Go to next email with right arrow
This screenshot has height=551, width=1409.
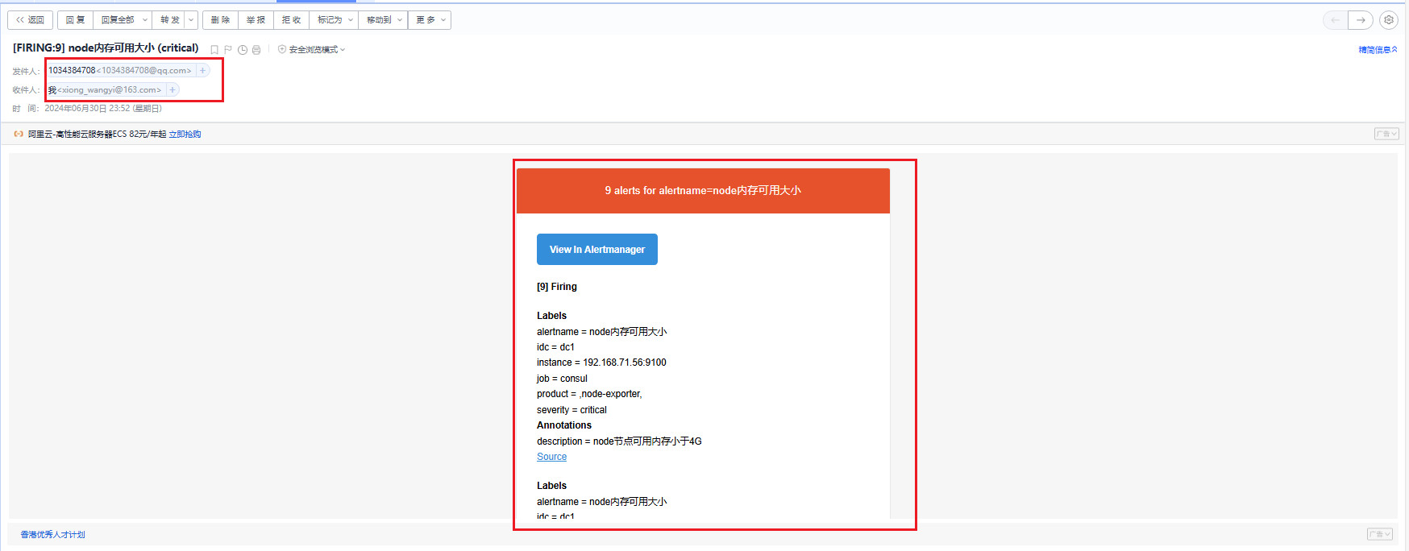[x=1361, y=20]
